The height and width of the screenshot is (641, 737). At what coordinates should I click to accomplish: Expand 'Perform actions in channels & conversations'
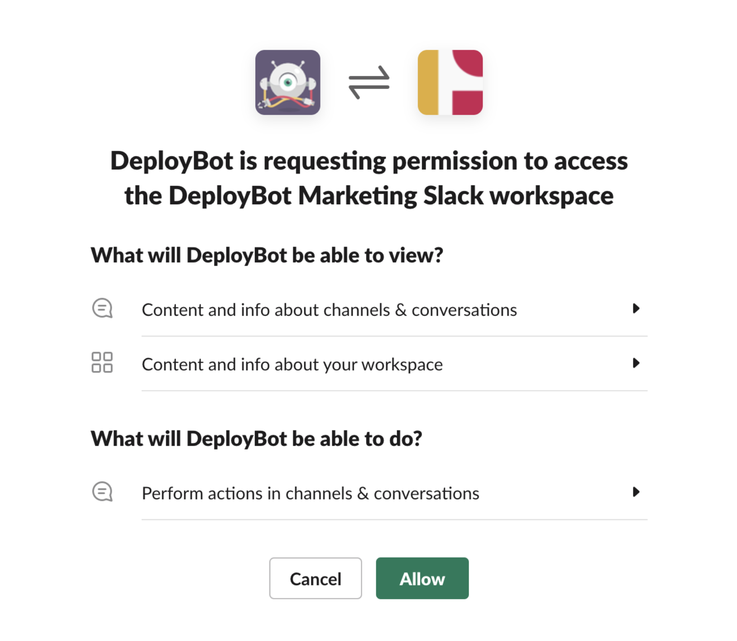pyautogui.click(x=311, y=493)
